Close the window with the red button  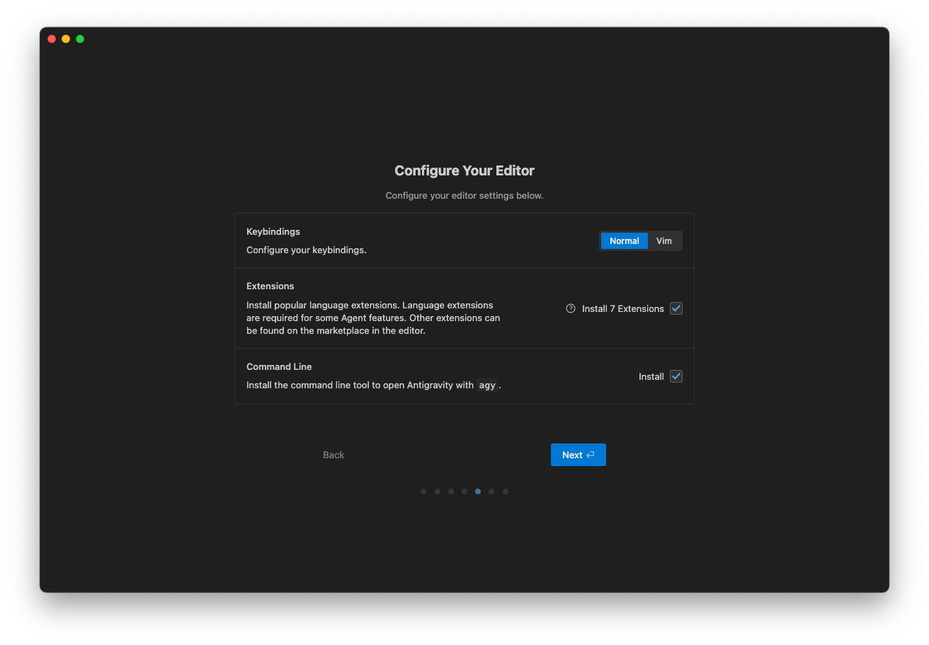click(52, 39)
